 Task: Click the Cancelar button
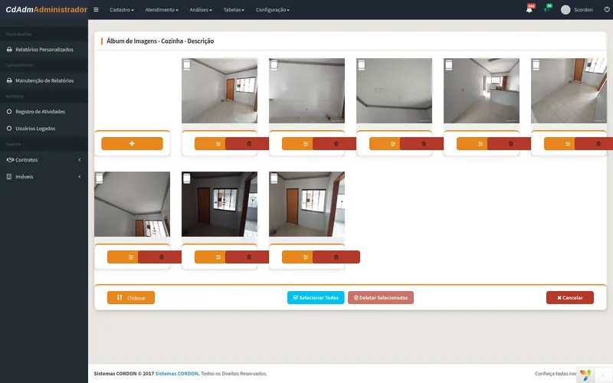pyautogui.click(x=569, y=297)
